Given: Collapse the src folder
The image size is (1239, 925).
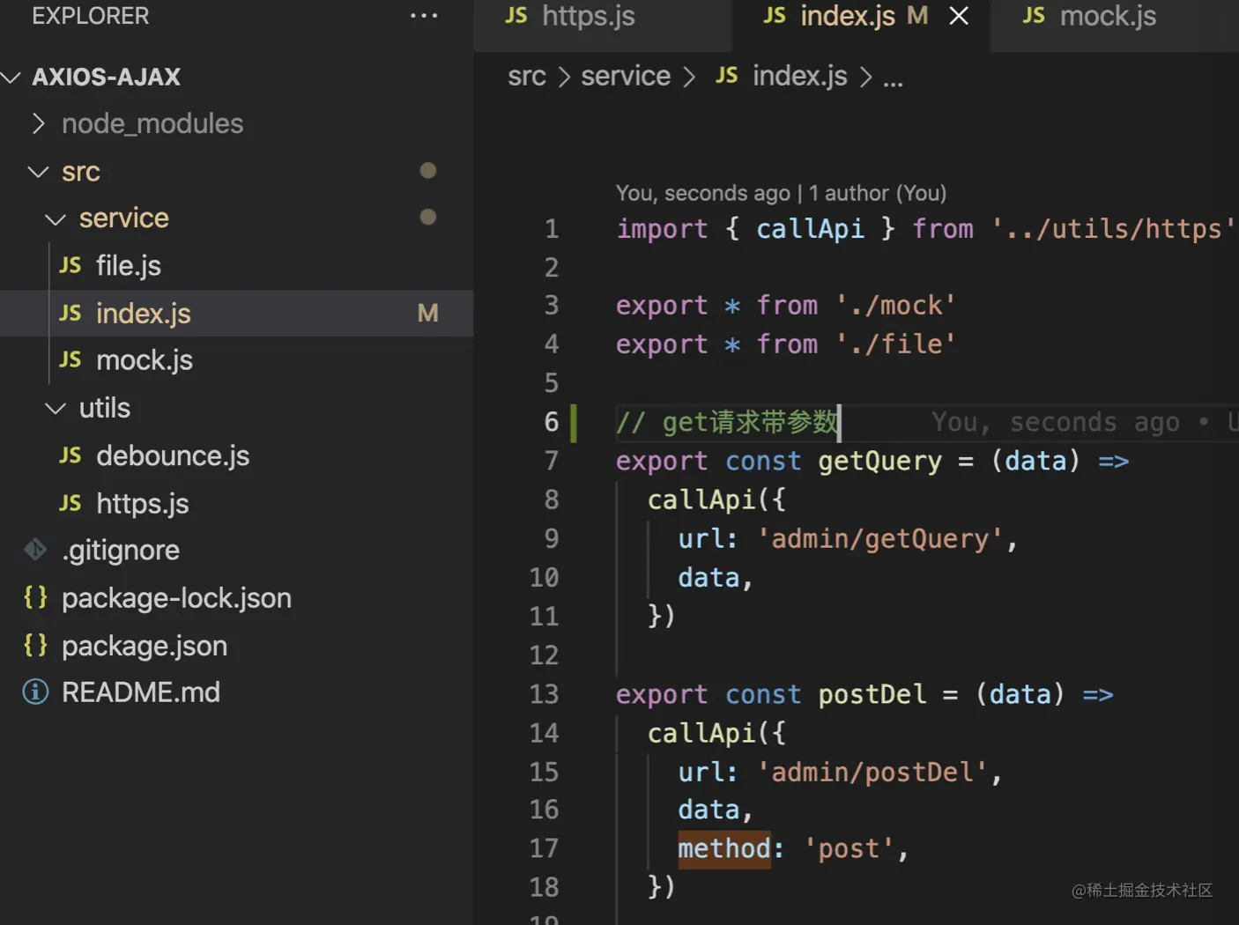Looking at the screenshot, I should point(38,171).
